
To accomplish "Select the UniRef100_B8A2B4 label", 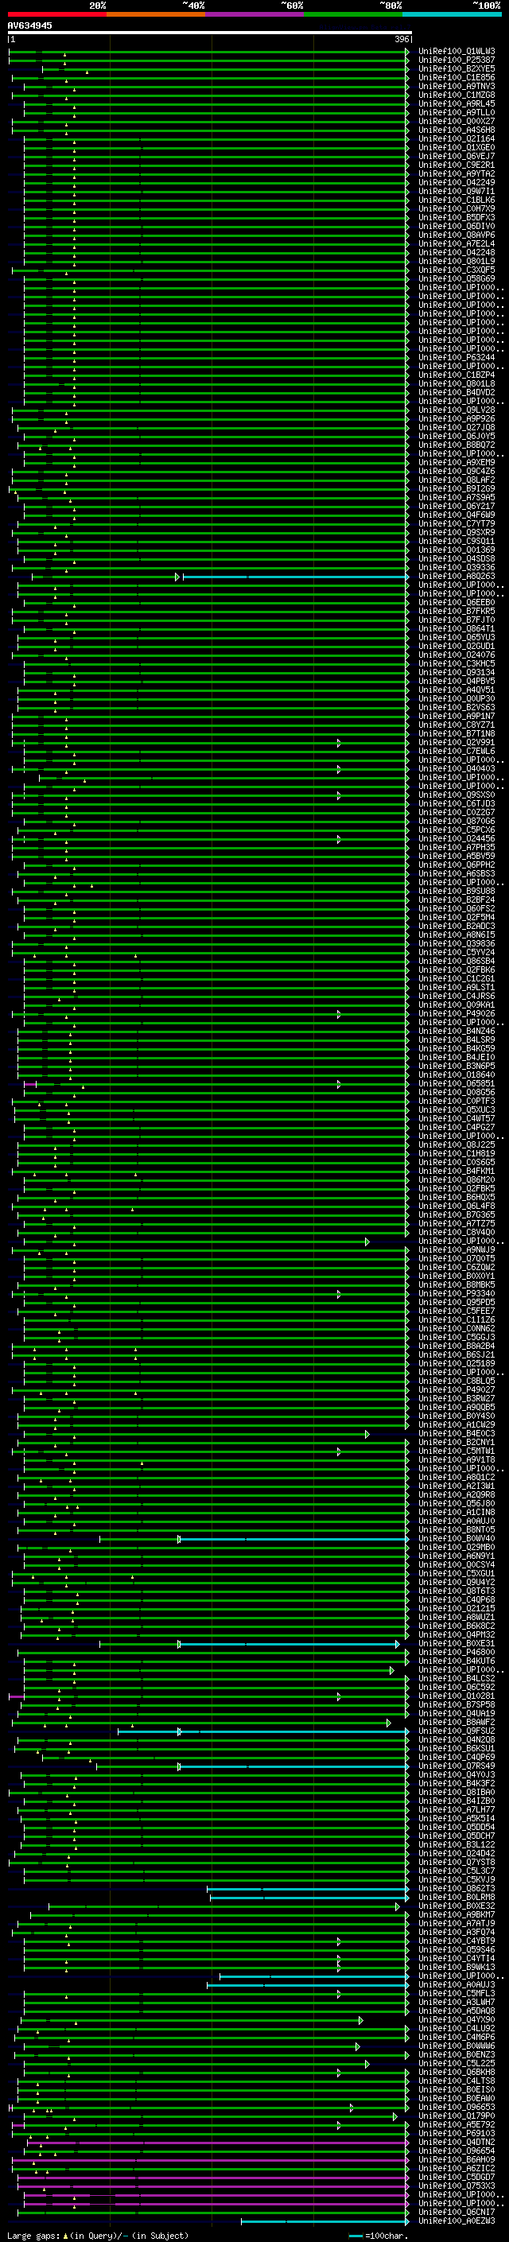I will click(x=457, y=1346).
